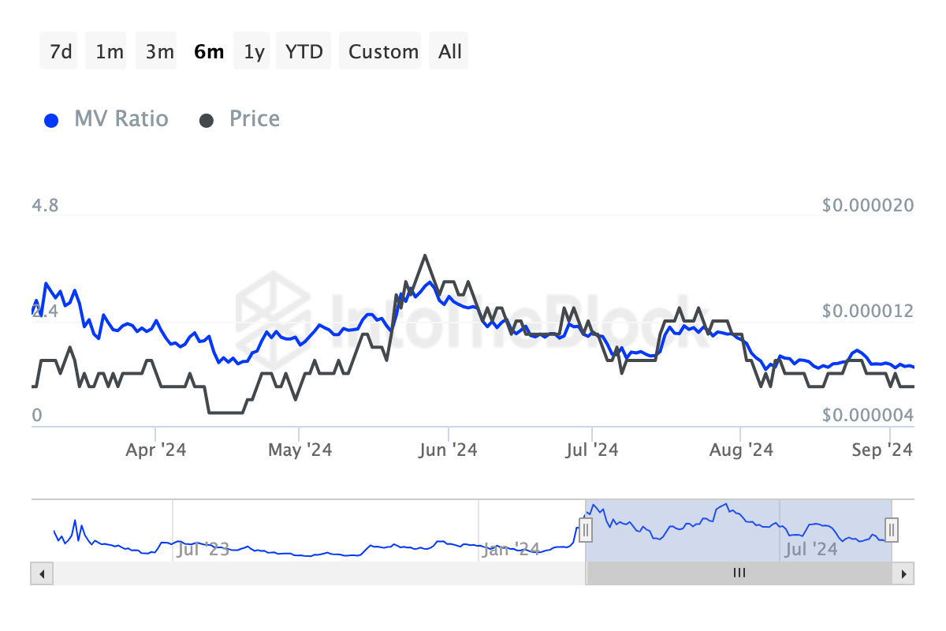This screenshot has height=631, width=946.
Task: Choose the 3m range option
Action: (x=159, y=51)
